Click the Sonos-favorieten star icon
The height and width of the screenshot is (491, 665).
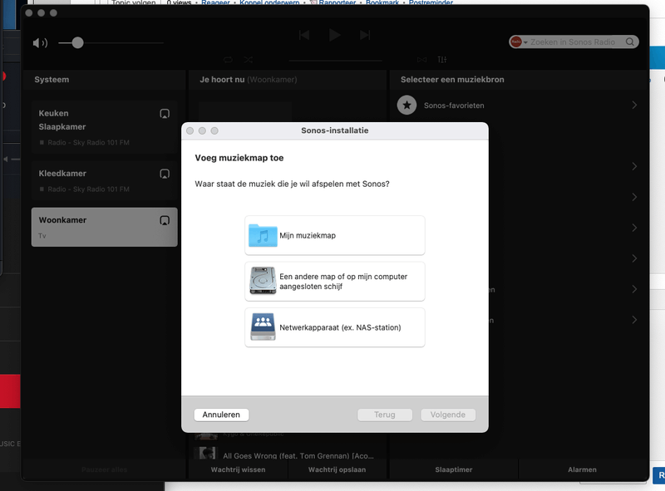(x=406, y=106)
